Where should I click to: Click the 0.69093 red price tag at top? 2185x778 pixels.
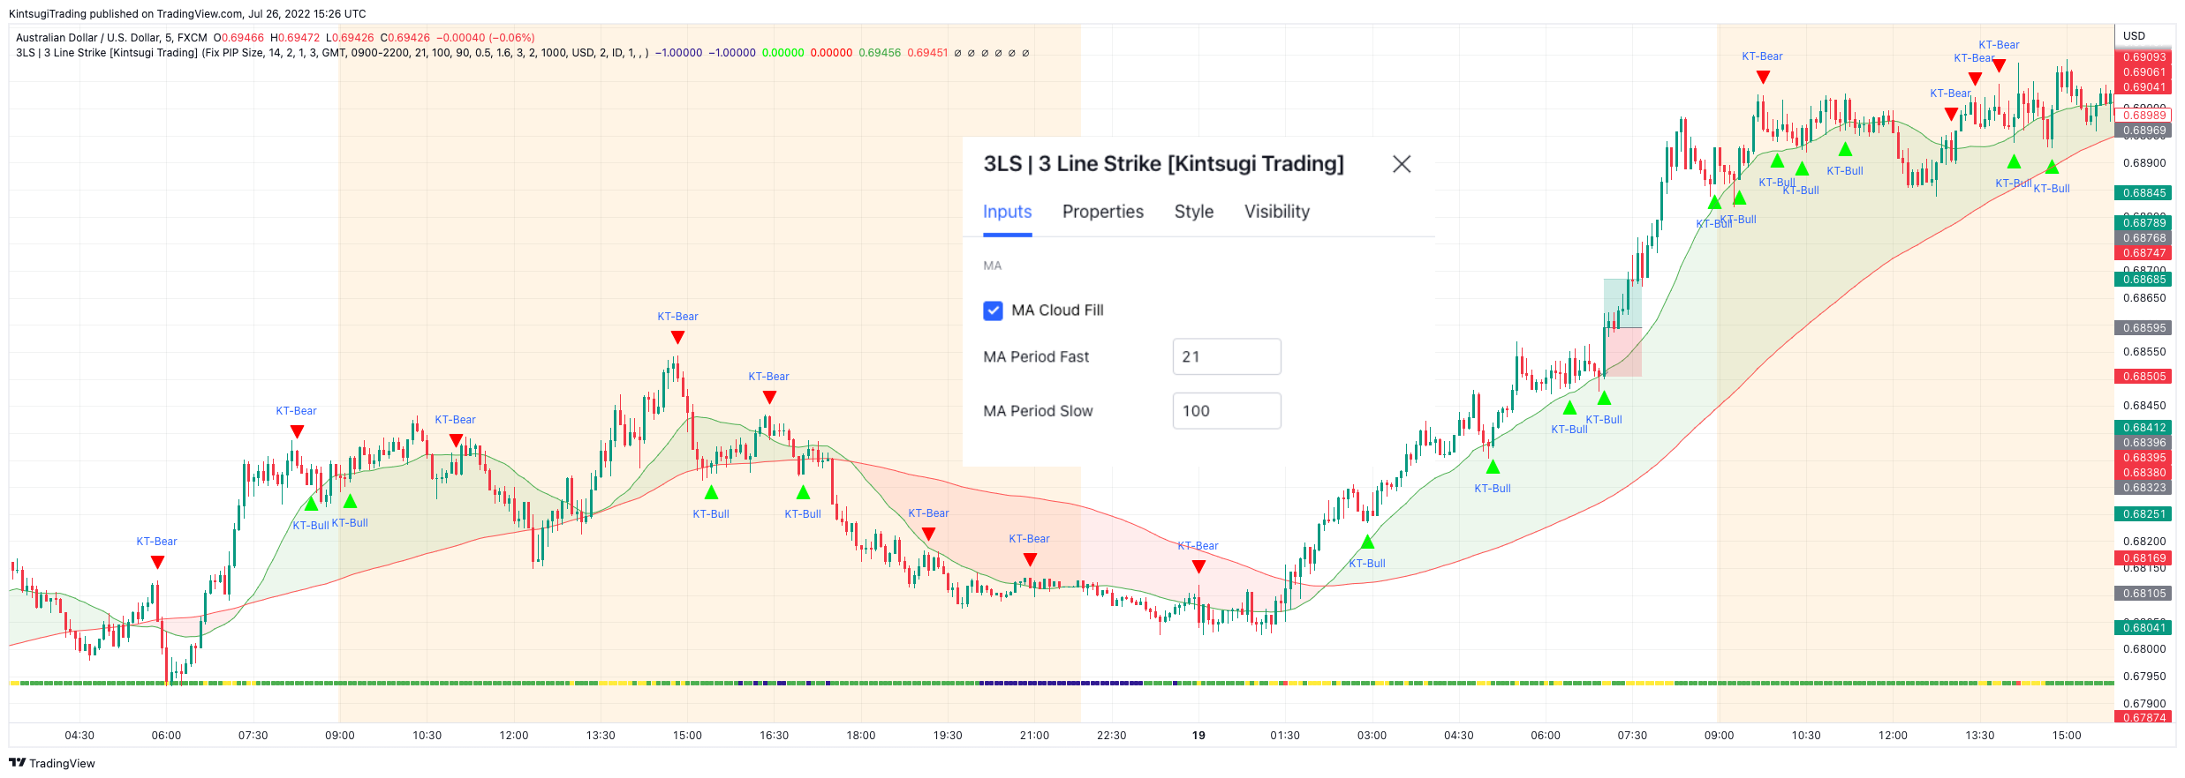tap(2143, 57)
